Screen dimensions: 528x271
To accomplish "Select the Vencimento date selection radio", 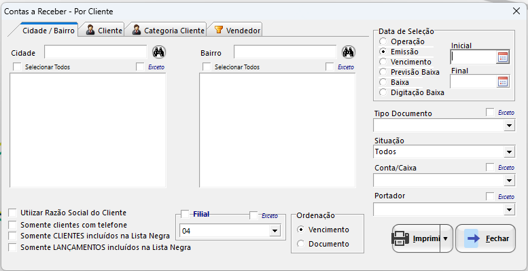I will tap(383, 62).
